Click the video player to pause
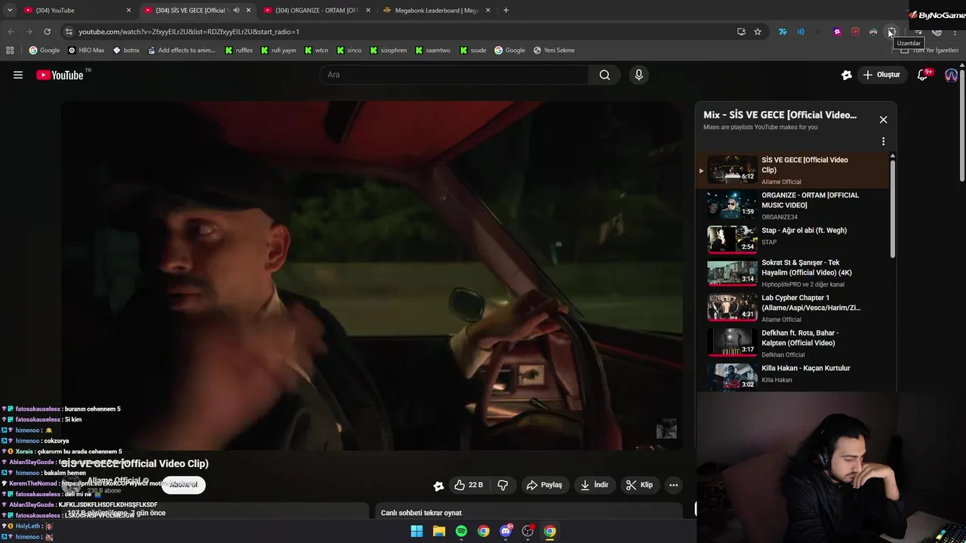The image size is (966, 543). pos(372,275)
